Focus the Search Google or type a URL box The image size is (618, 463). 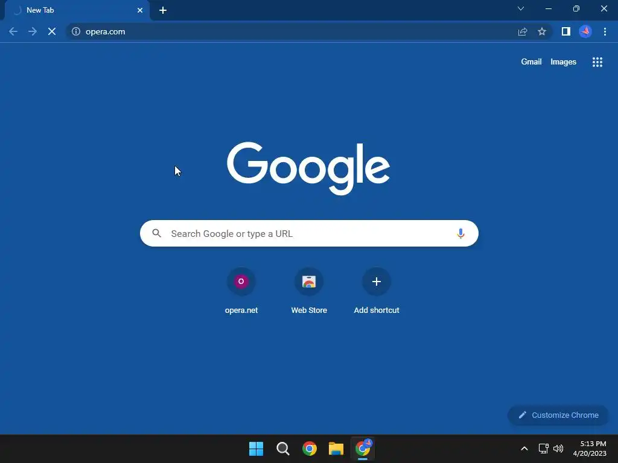pyautogui.click(x=309, y=233)
